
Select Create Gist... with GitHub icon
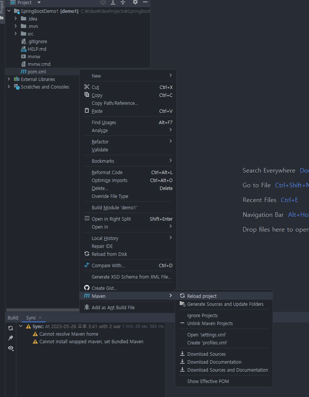click(x=128, y=288)
